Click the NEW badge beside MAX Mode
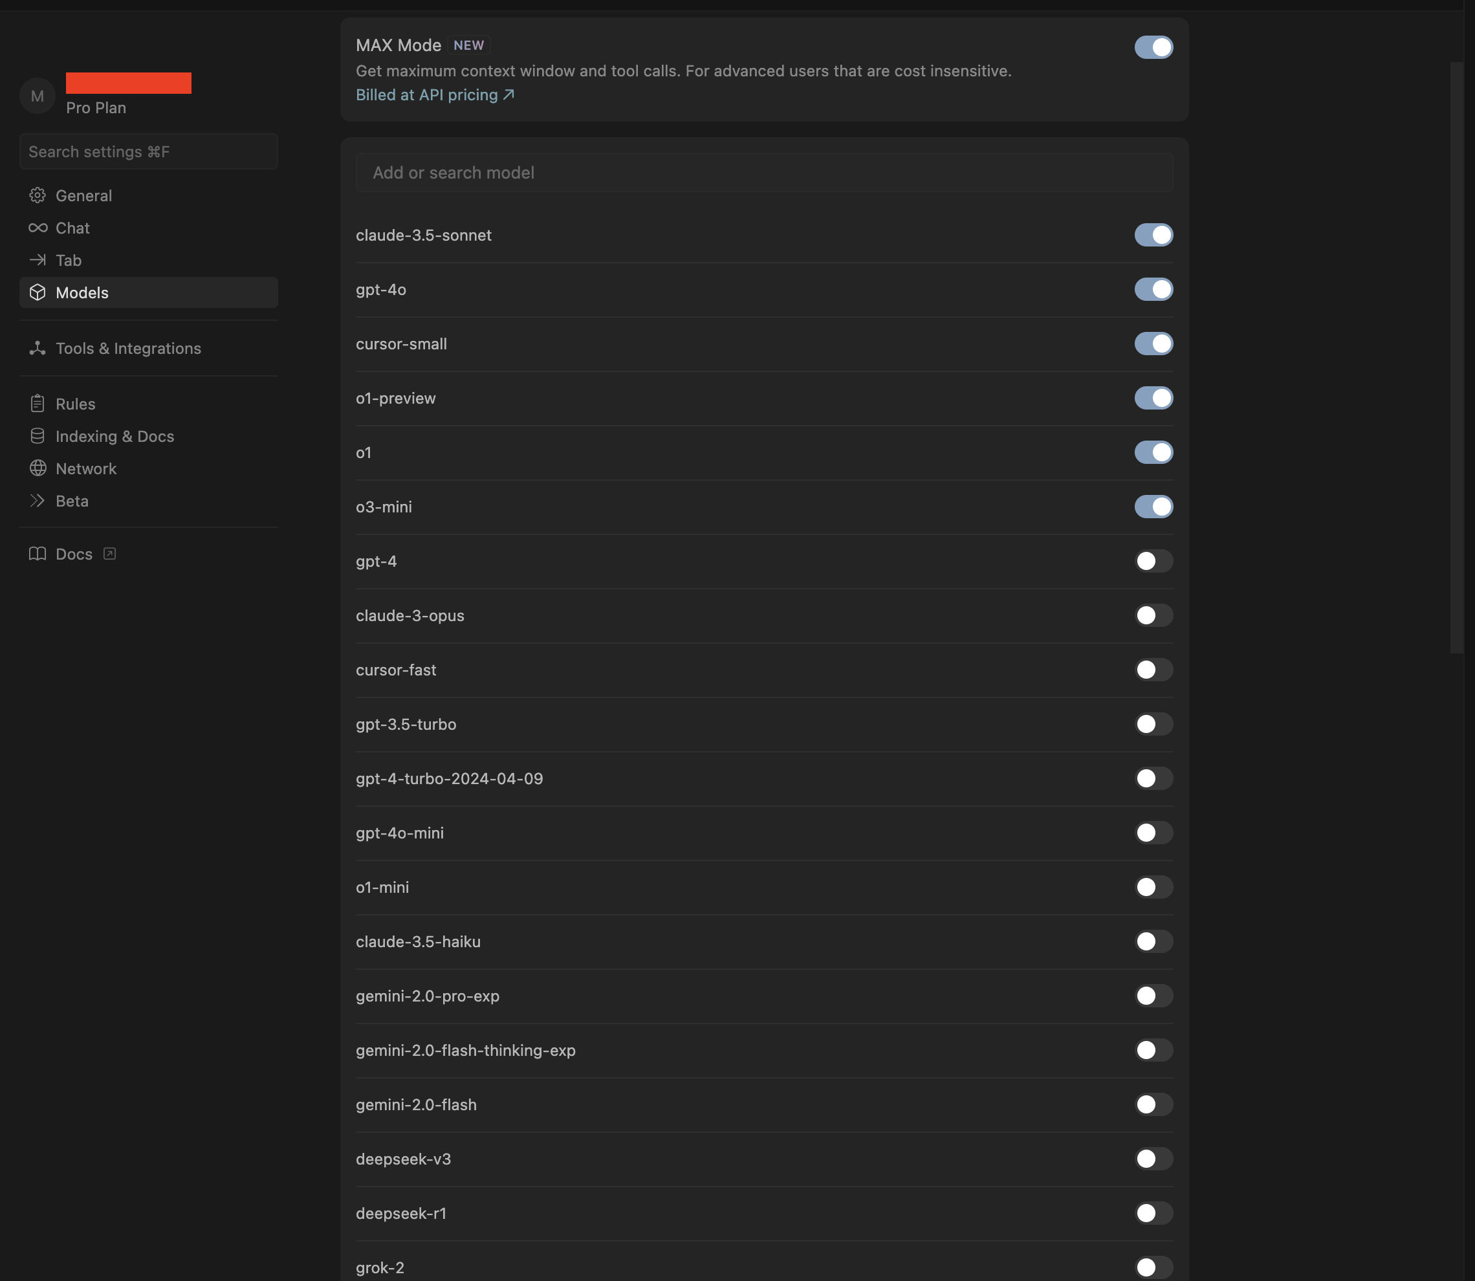 click(469, 45)
